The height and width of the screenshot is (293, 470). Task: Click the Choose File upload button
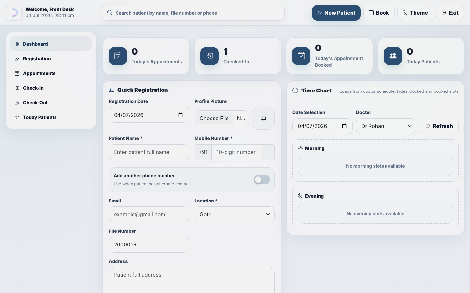pyautogui.click(x=214, y=118)
